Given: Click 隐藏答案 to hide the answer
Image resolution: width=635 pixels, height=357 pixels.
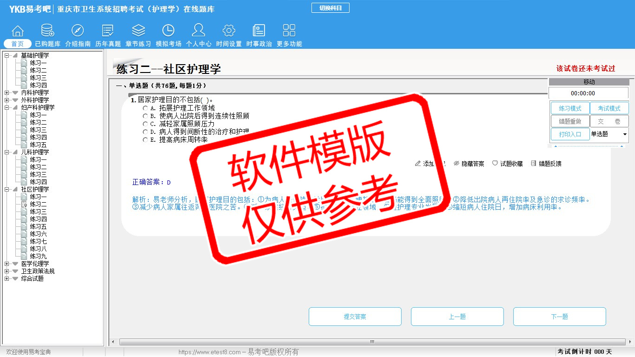Looking at the screenshot, I should pyautogui.click(x=469, y=164).
